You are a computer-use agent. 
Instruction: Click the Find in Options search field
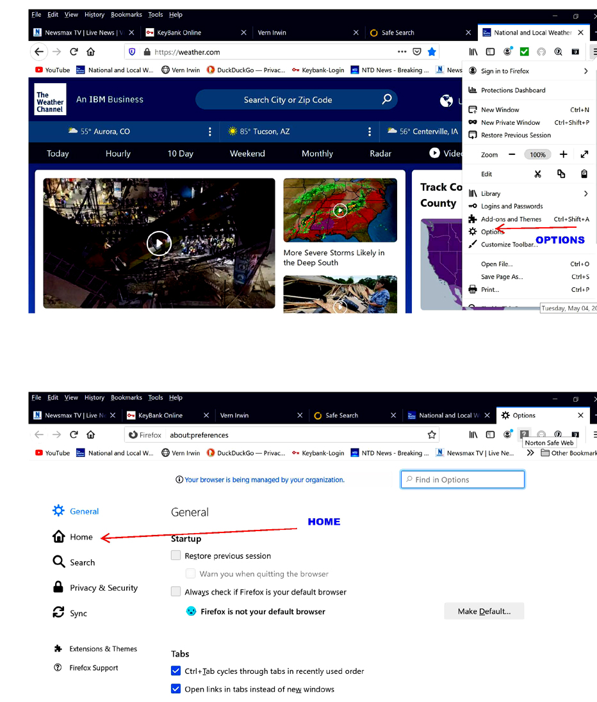tap(462, 479)
